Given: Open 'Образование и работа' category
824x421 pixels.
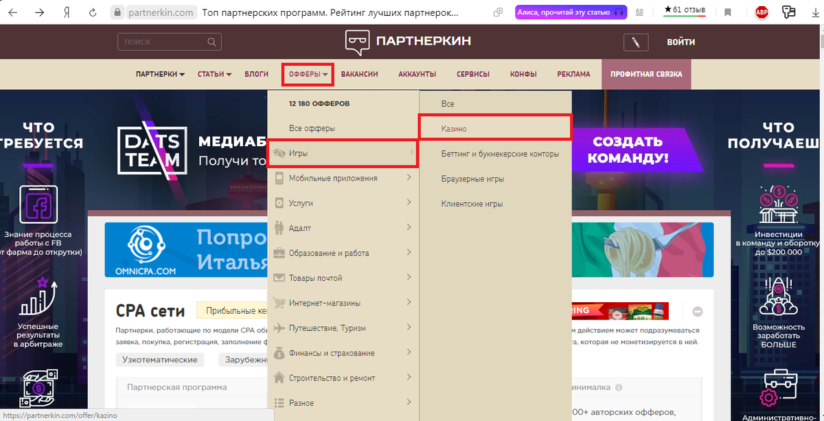Looking at the screenshot, I should (x=329, y=253).
